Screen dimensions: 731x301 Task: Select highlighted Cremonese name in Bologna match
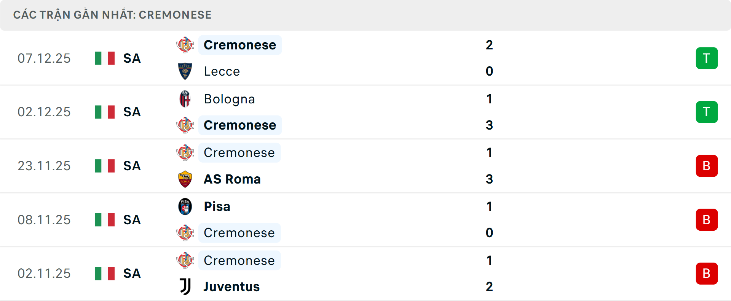click(x=240, y=125)
